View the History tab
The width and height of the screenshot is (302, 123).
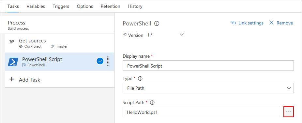[135, 7]
